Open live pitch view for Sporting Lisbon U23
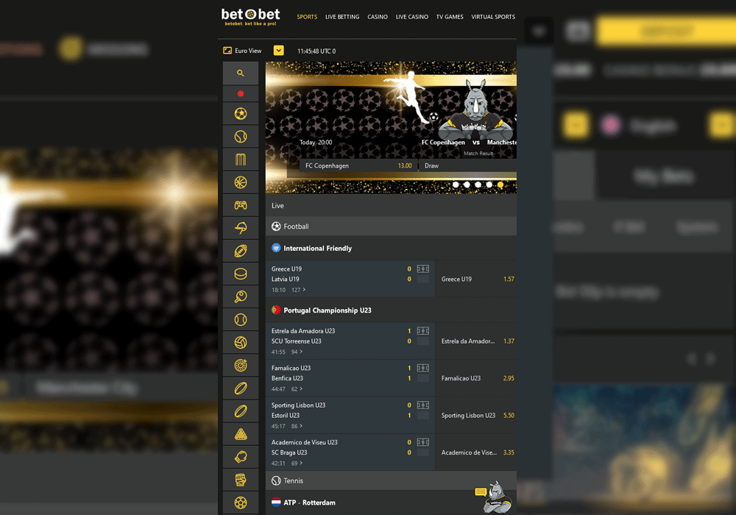 pos(423,405)
